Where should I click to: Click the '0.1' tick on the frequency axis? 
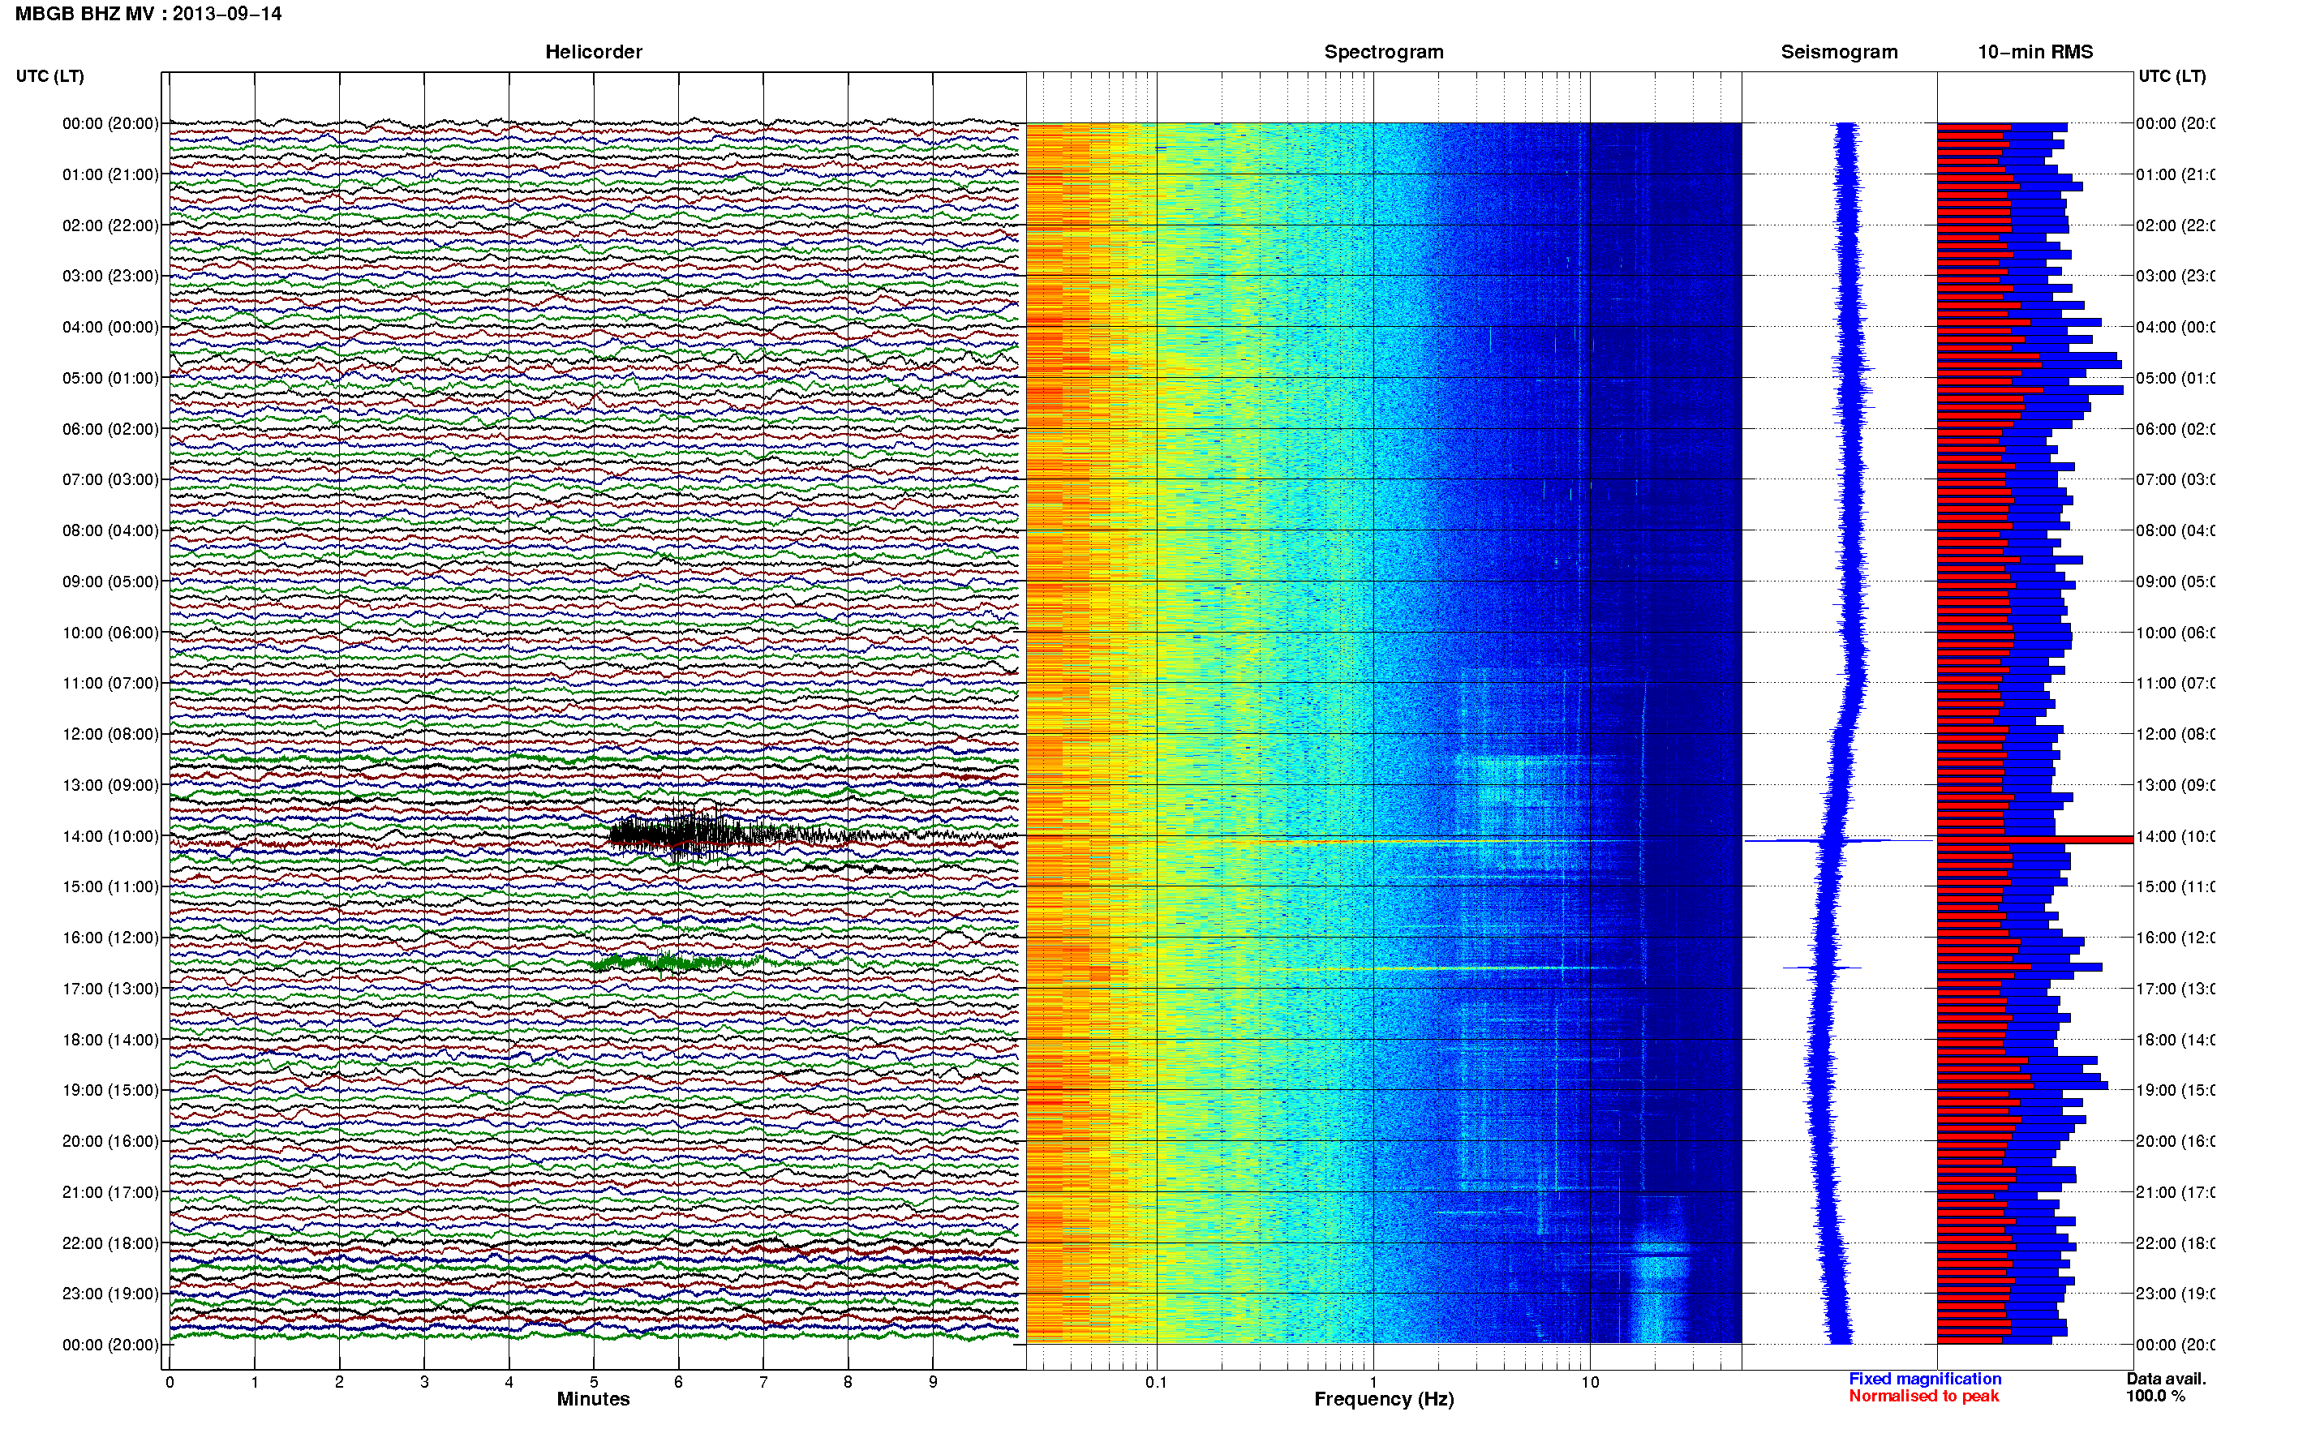pyautogui.click(x=1156, y=1382)
